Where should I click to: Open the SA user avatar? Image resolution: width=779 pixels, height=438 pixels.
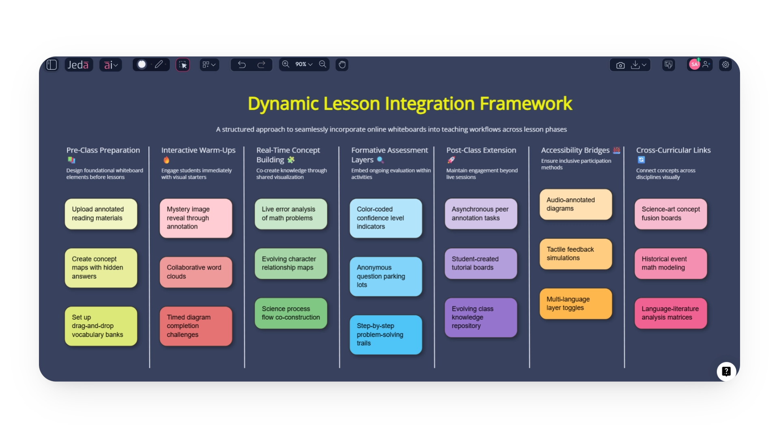tap(694, 64)
